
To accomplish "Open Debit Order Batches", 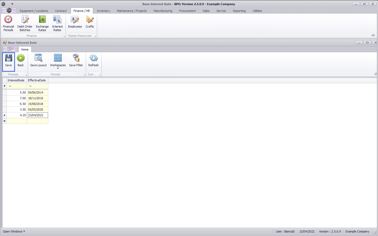I will (x=25, y=24).
